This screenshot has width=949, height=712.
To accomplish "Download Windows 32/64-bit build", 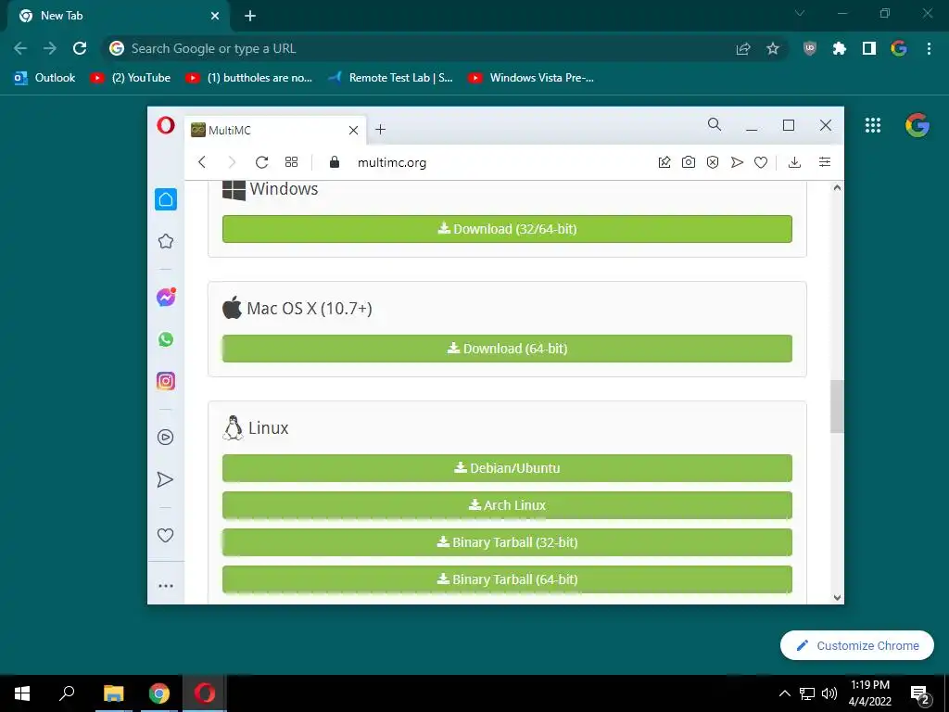I will 507,229.
